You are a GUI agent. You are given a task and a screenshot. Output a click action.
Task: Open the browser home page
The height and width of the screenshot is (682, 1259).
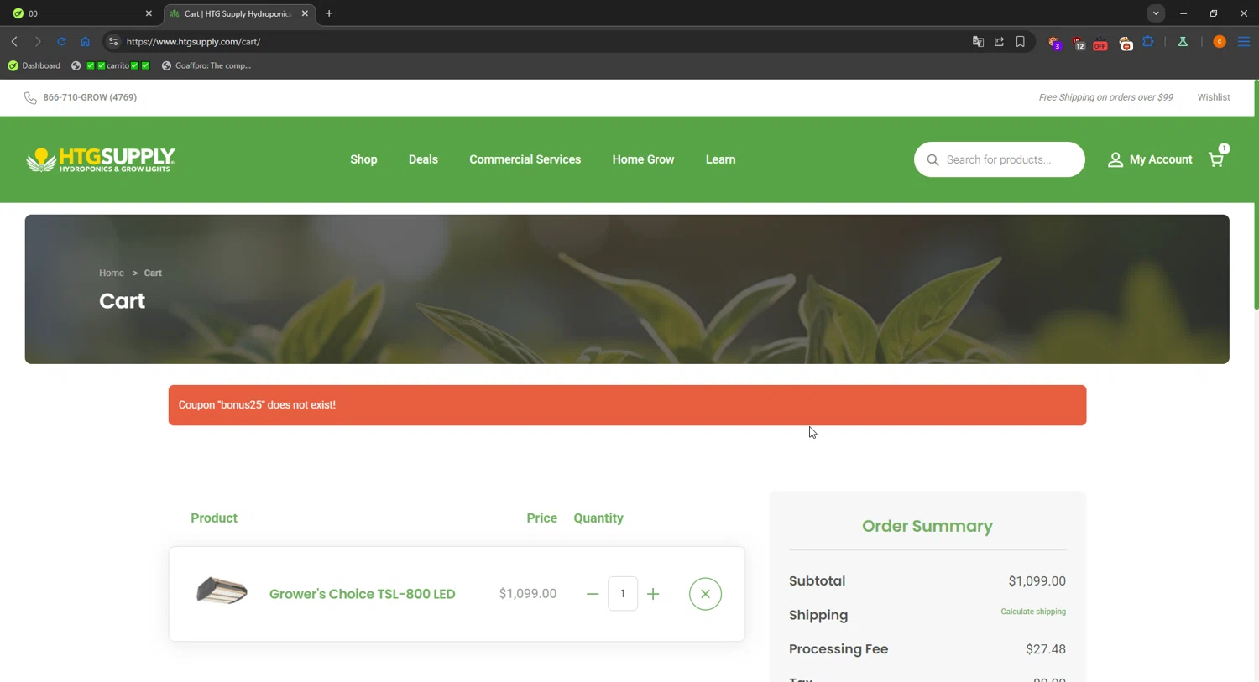85,41
